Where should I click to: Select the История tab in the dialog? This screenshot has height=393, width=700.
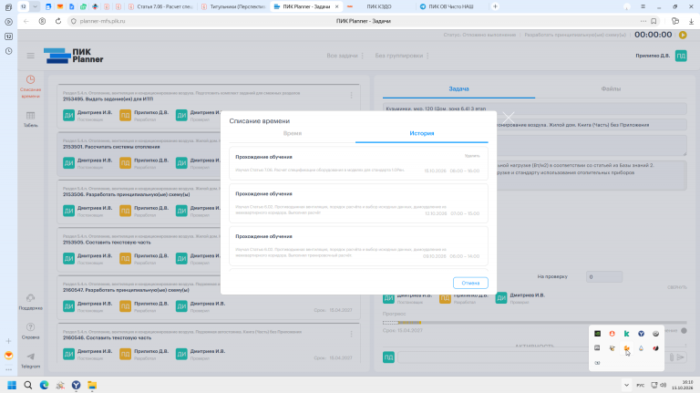[421, 133]
